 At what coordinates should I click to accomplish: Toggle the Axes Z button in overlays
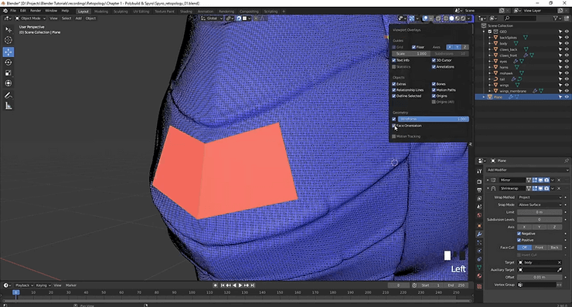point(465,47)
